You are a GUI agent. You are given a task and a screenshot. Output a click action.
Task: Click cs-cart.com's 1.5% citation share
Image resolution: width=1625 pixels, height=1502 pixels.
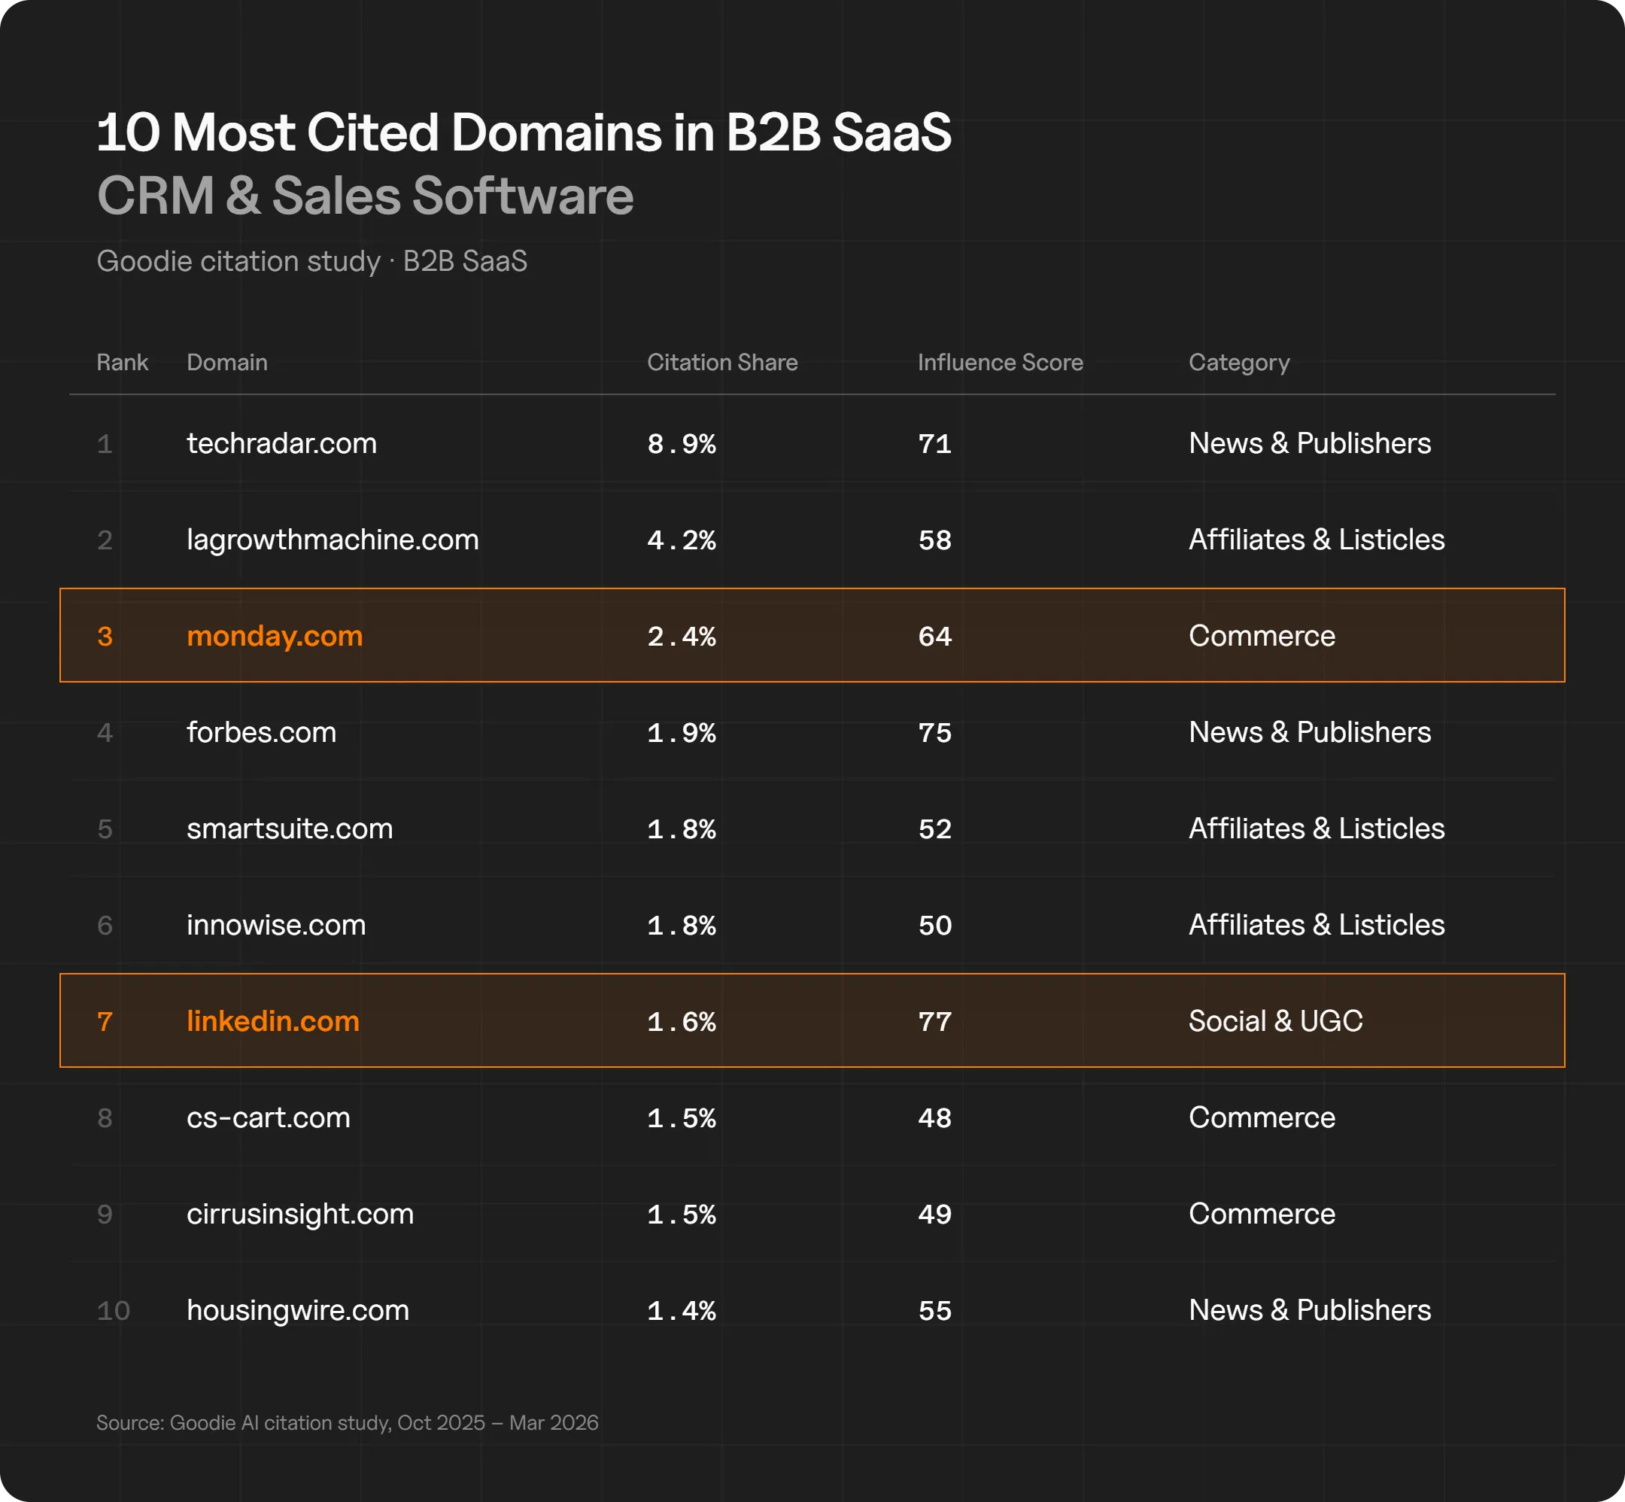tap(681, 1118)
